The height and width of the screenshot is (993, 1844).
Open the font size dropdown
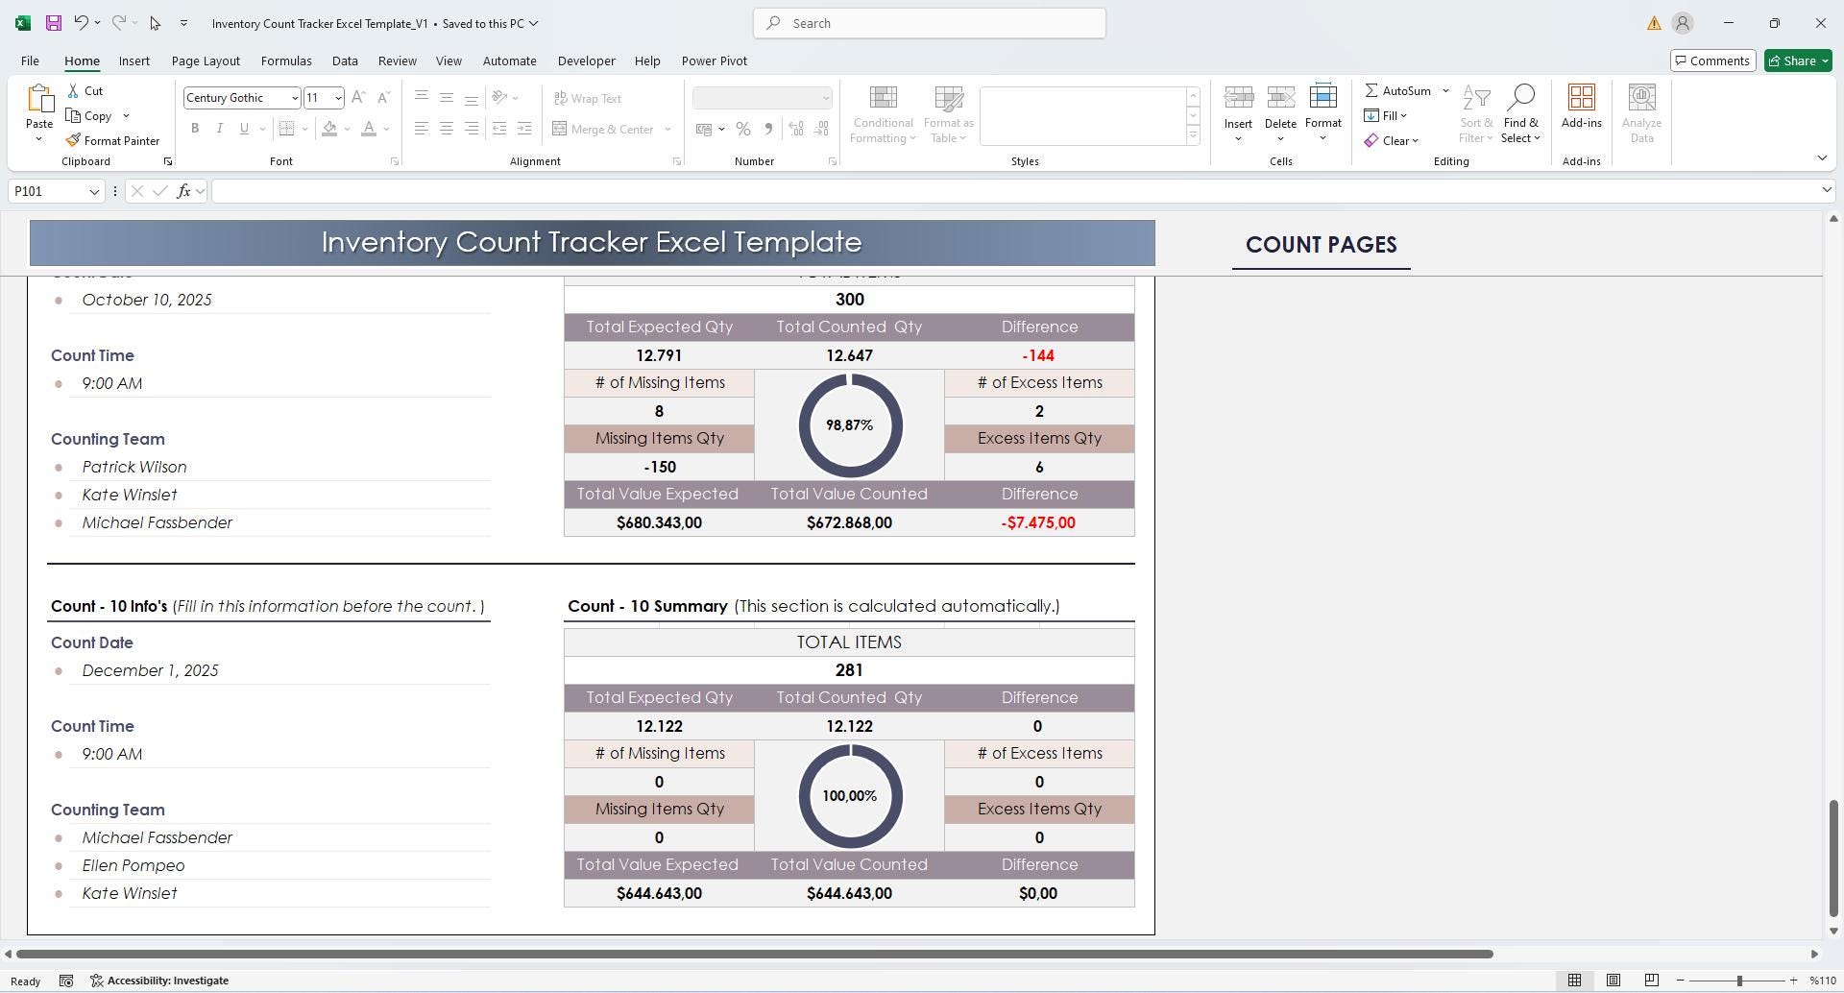point(337,98)
